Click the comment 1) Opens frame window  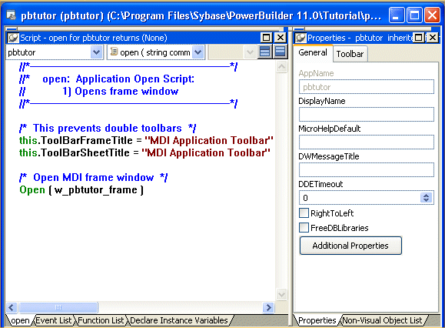(x=121, y=91)
